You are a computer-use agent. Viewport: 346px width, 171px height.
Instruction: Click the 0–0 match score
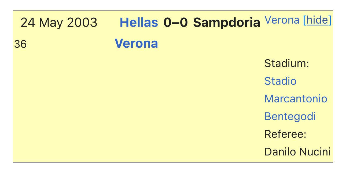pyautogui.click(x=175, y=22)
